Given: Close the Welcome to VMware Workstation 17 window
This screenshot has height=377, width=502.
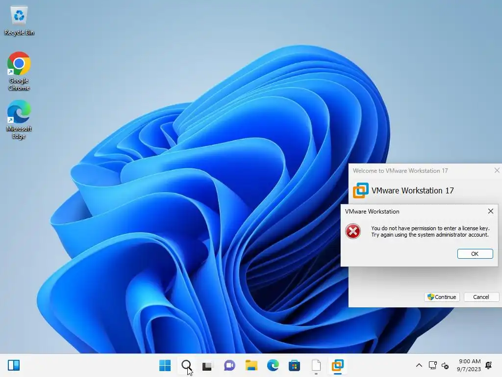Looking at the screenshot, I should (497, 170).
